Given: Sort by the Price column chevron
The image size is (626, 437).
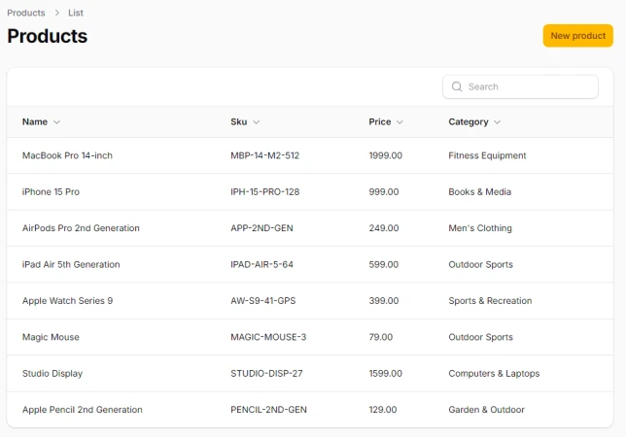Looking at the screenshot, I should (x=400, y=122).
